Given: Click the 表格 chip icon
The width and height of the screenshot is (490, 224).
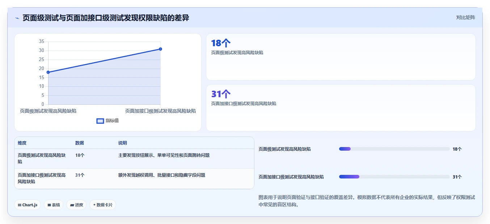Looking at the screenshot, I should 49,205.
